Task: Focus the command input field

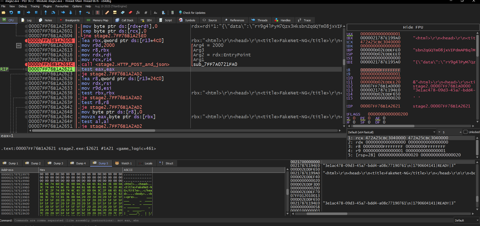Action: 233,220
